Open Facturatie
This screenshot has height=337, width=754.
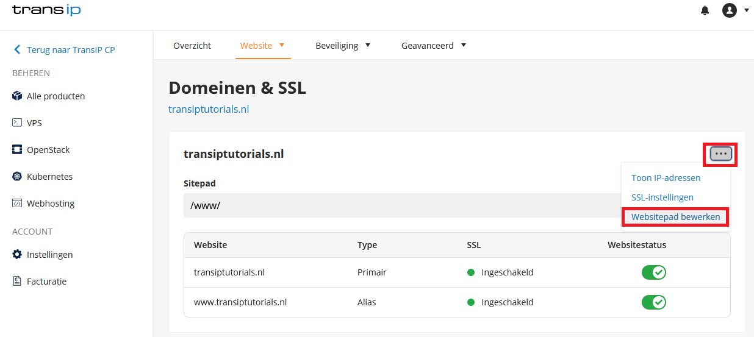coord(46,282)
